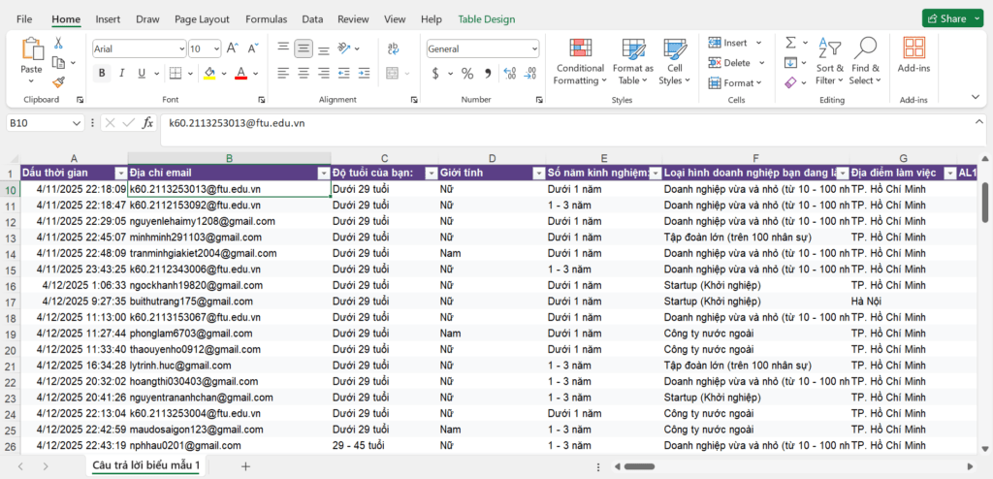Click Increase Decimal icon
Viewport: 993px width, 479px height.
(x=510, y=74)
